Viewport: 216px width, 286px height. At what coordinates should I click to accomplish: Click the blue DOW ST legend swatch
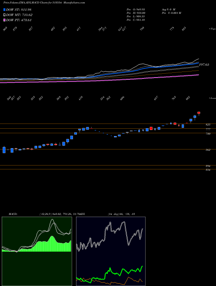pyautogui.click(x=4, y=10)
